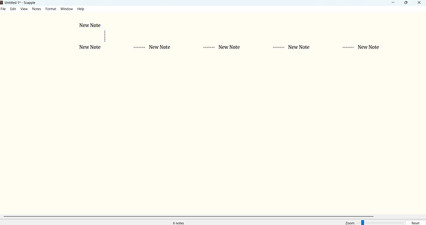
Task: Click the minimize window icon
Action: [393, 2]
